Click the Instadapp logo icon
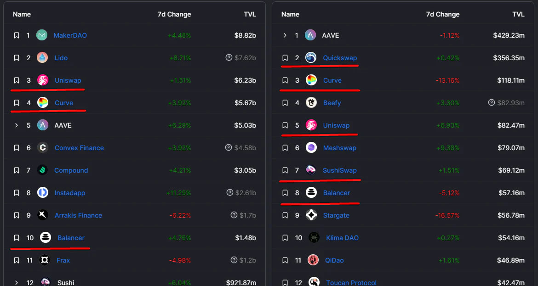538x286 pixels. click(x=42, y=193)
